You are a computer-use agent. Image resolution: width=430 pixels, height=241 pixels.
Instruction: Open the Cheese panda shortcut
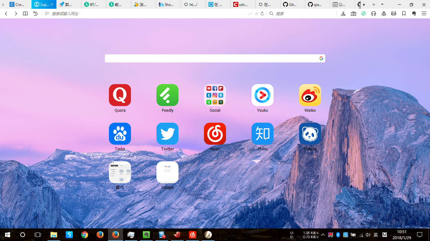click(x=310, y=134)
